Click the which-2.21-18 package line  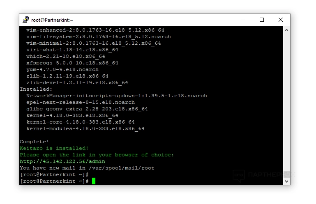(66, 56)
